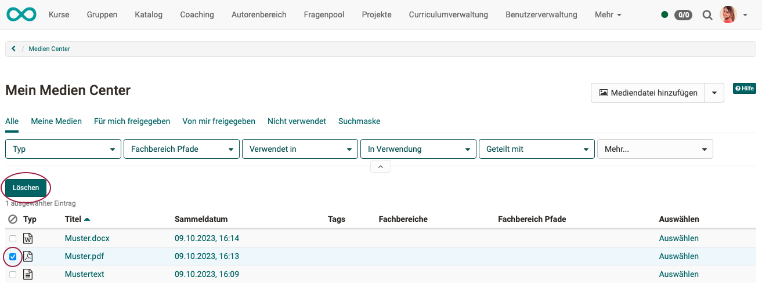The image size is (762, 292).
Task: Open the Autorenbereich menu item
Action: pos(259,14)
